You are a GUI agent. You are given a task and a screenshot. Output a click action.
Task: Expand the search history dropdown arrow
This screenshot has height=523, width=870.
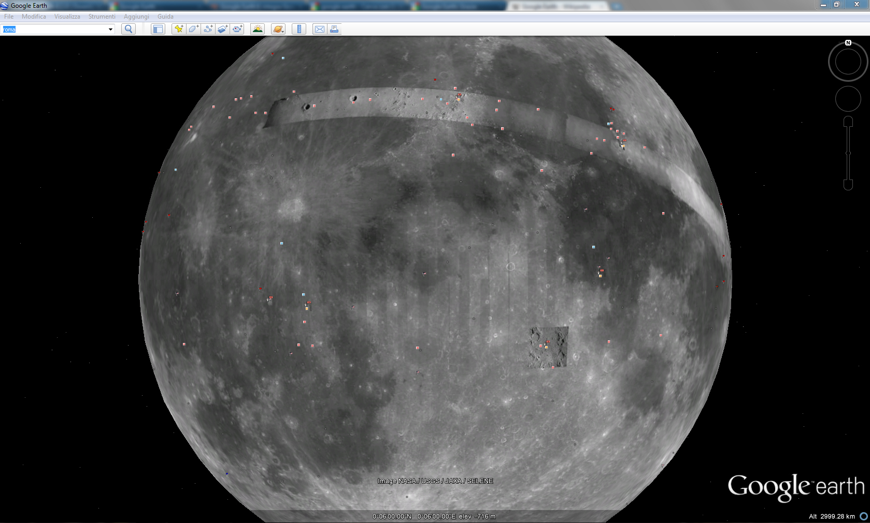click(x=110, y=29)
